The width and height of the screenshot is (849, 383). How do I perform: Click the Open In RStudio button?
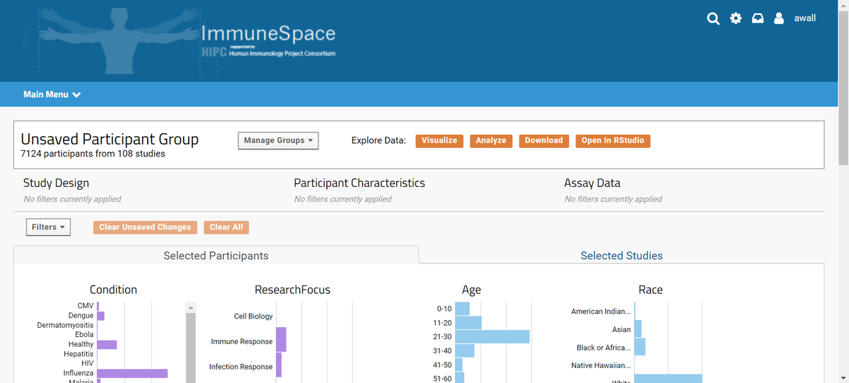pyautogui.click(x=613, y=141)
